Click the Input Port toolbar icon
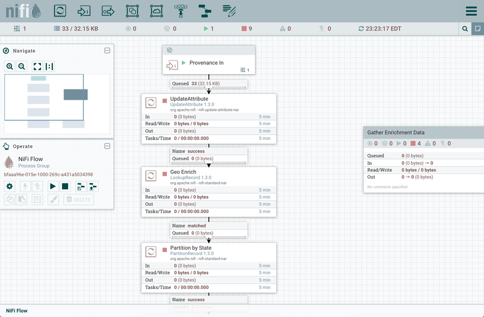The image size is (484, 317). [84, 11]
